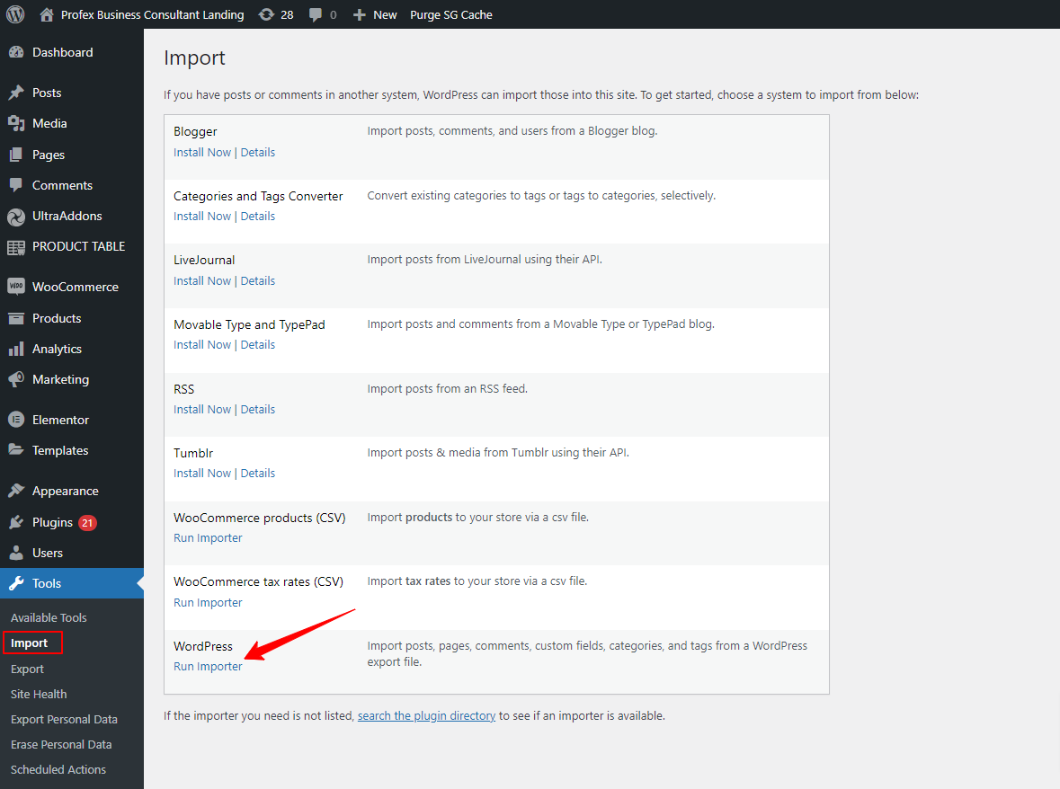View Details for RSS importer

pos(257,410)
